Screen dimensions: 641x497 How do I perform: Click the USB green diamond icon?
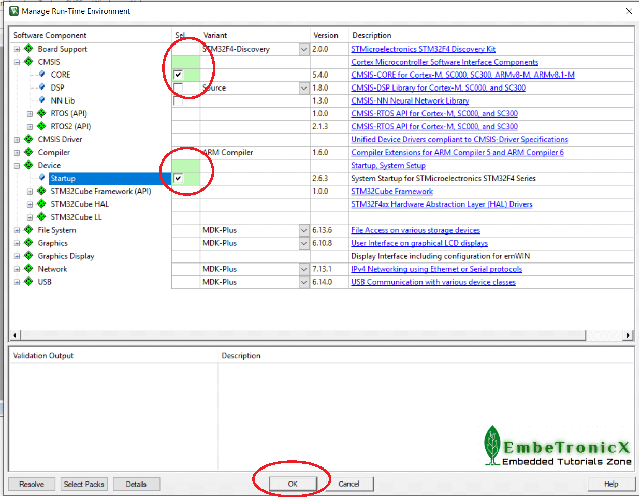point(29,282)
